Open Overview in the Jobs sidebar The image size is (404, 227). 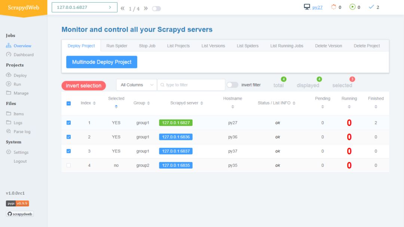[19, 46]
